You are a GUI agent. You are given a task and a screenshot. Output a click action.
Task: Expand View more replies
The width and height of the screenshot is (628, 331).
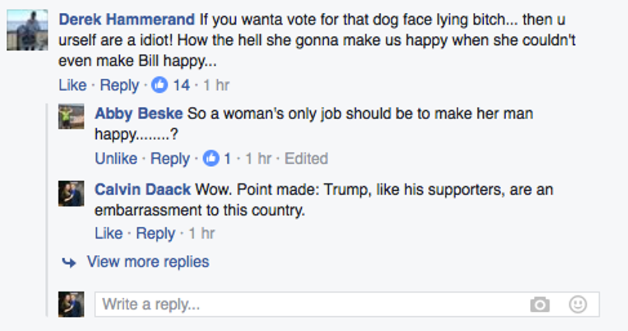pos(148,262)
